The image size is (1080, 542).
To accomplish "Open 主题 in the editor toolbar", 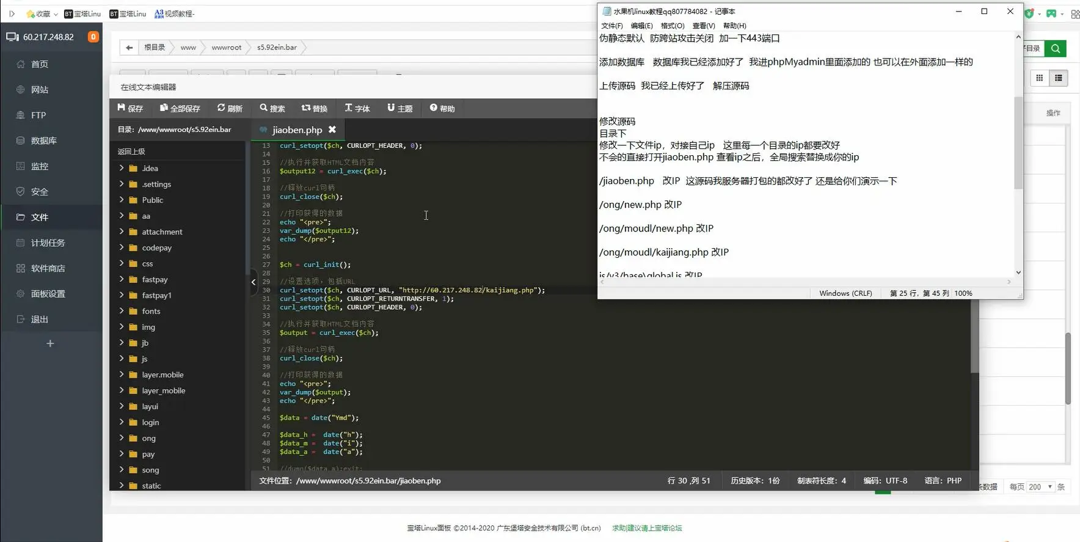I will point(400,108).
